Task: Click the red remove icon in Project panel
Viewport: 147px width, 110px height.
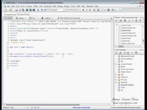Action: pyautogui.click(x=133, y=20)
